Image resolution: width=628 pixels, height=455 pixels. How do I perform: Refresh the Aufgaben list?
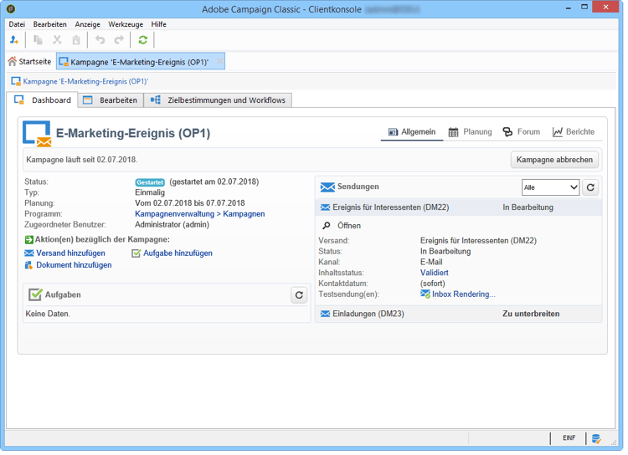tap(299, 296)
